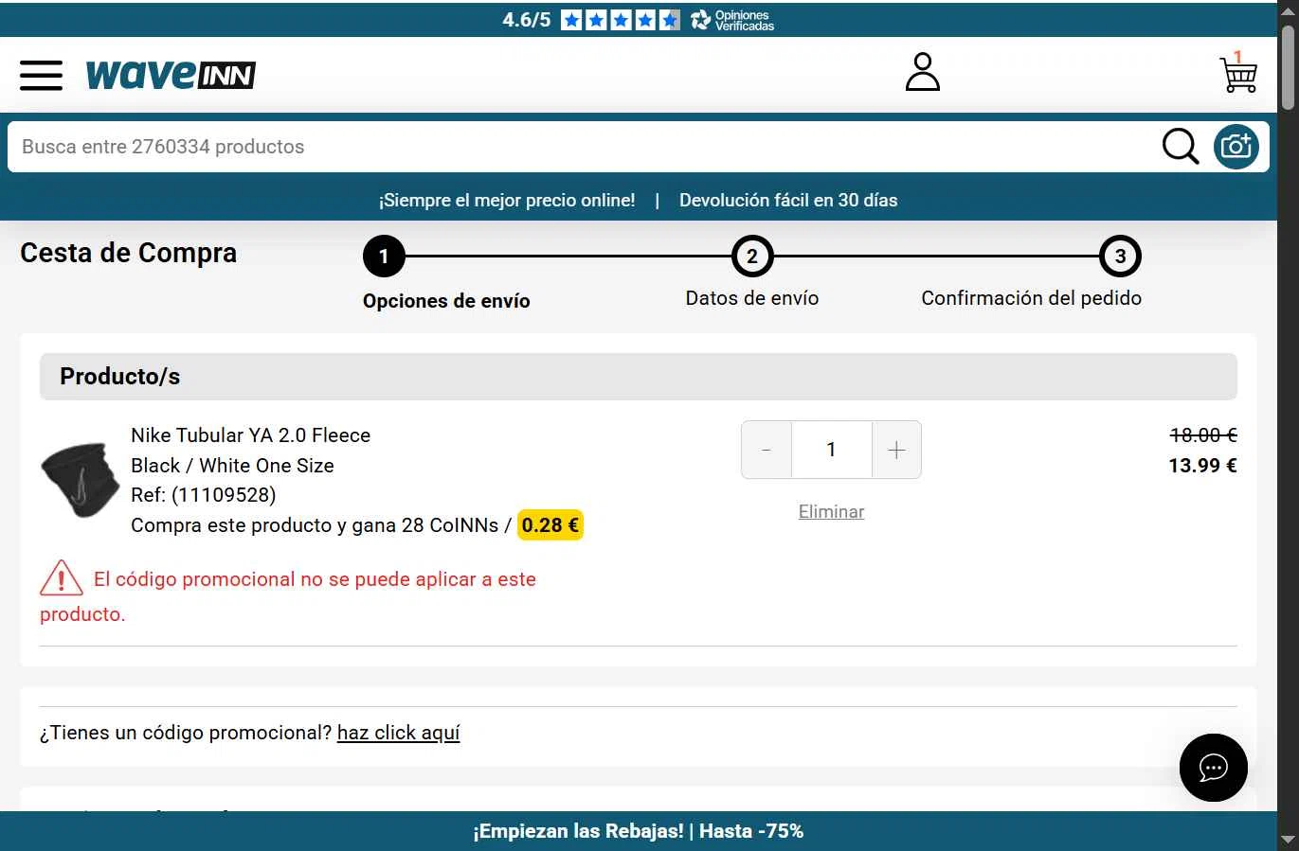
Task: Click the promo code warning icon
Action: (x=62, y=577)
